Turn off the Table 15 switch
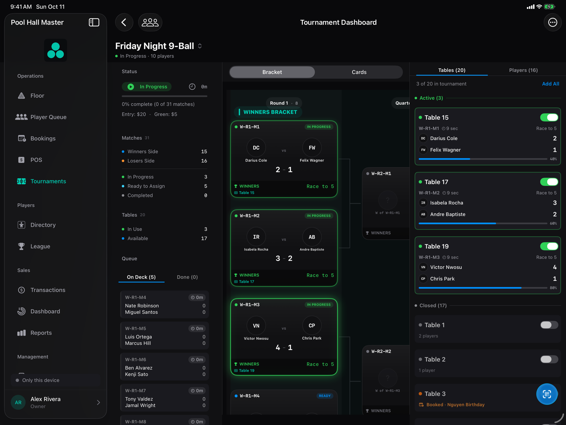566x425 pixels. click(x=549, y=117)
